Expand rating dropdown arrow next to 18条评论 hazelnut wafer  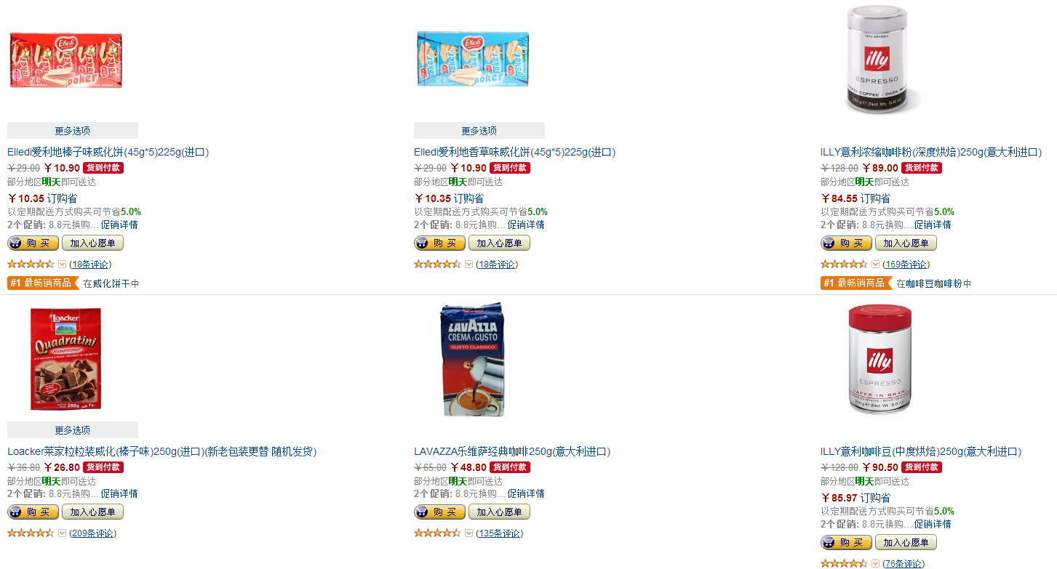point(62,265)
